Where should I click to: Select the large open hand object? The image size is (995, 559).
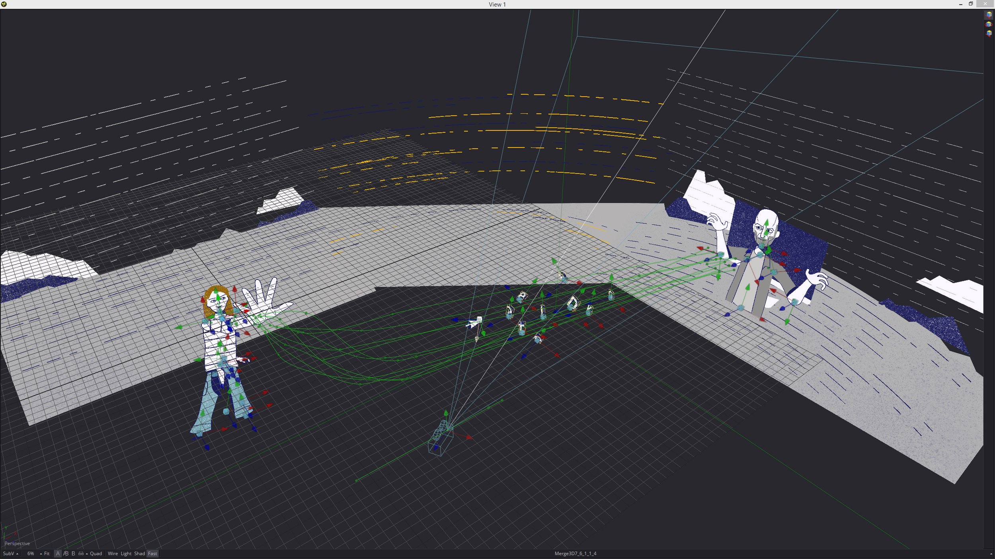pyautogui.click(x=266, y=297)
